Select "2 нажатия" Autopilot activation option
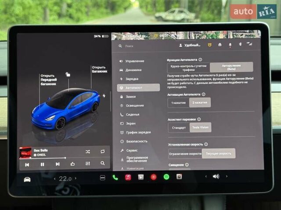The height and width of the screenshot is (210, 281). [200, 102]
